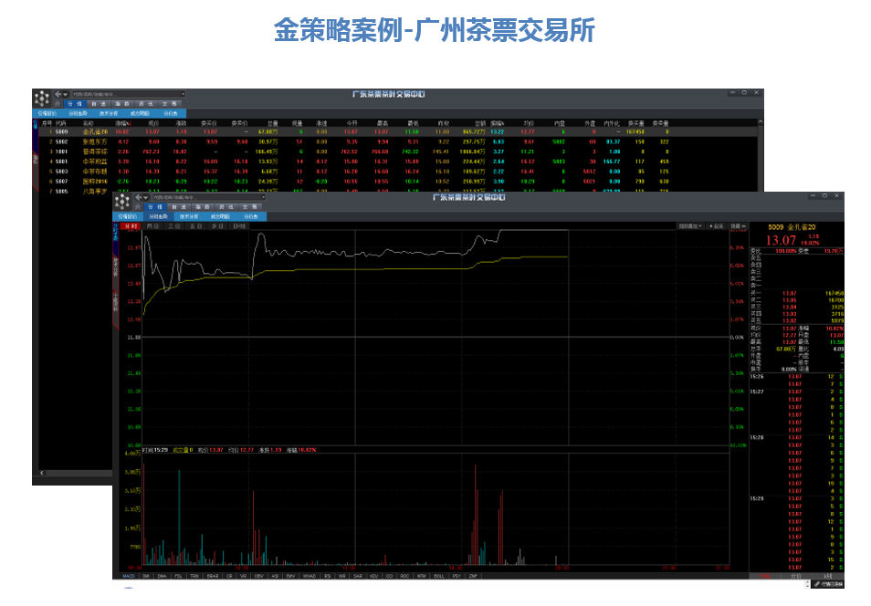Open the home icon in the front window
The image size is (871, 606).
[x=137, y=207]
